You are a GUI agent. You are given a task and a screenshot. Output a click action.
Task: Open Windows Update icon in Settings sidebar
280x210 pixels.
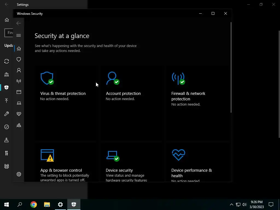click(7, 61)
